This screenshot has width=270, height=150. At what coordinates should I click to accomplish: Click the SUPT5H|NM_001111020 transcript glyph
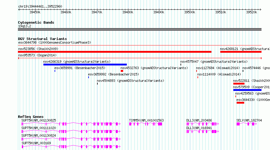(x=71, y=132)
